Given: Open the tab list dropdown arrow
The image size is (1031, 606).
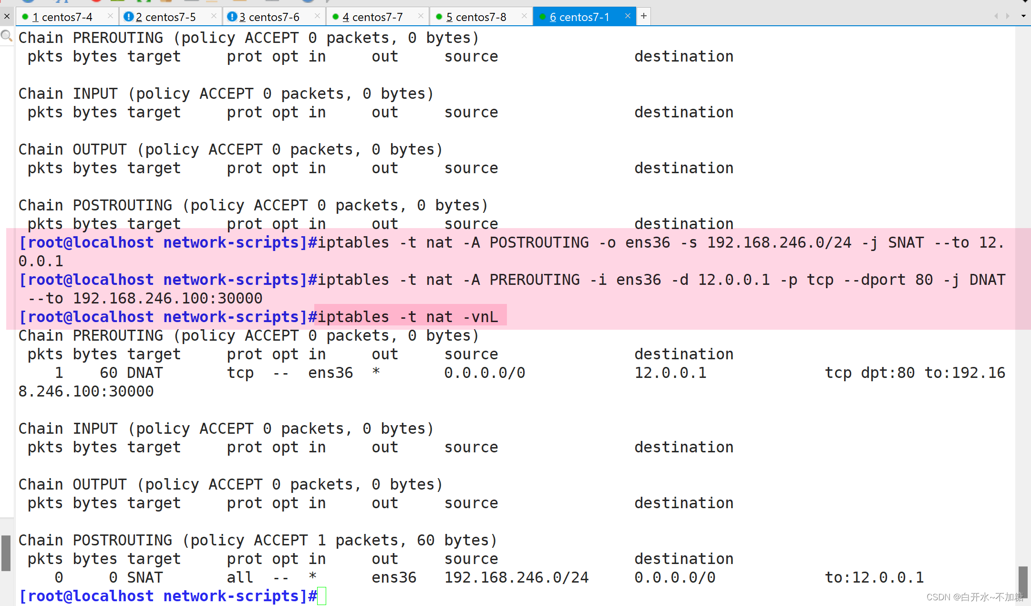Looking at the screenshot, I should pos(1023,16).
